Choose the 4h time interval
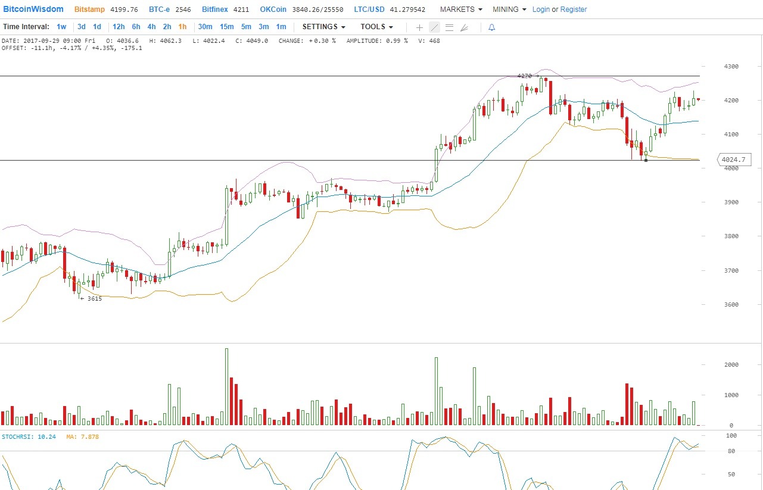The width and height of the screenshot is (763, 490). click(x=151, y=27)
